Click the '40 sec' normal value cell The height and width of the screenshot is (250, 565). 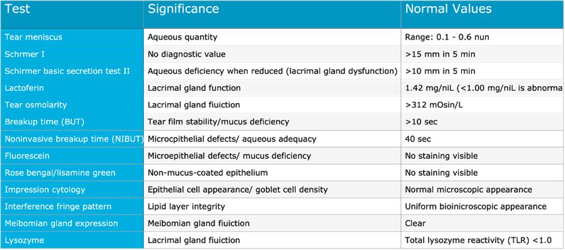pos(417,139)
